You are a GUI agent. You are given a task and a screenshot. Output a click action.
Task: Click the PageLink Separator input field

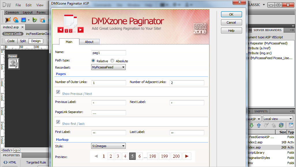pyautogui.click(x=109, y=113)
